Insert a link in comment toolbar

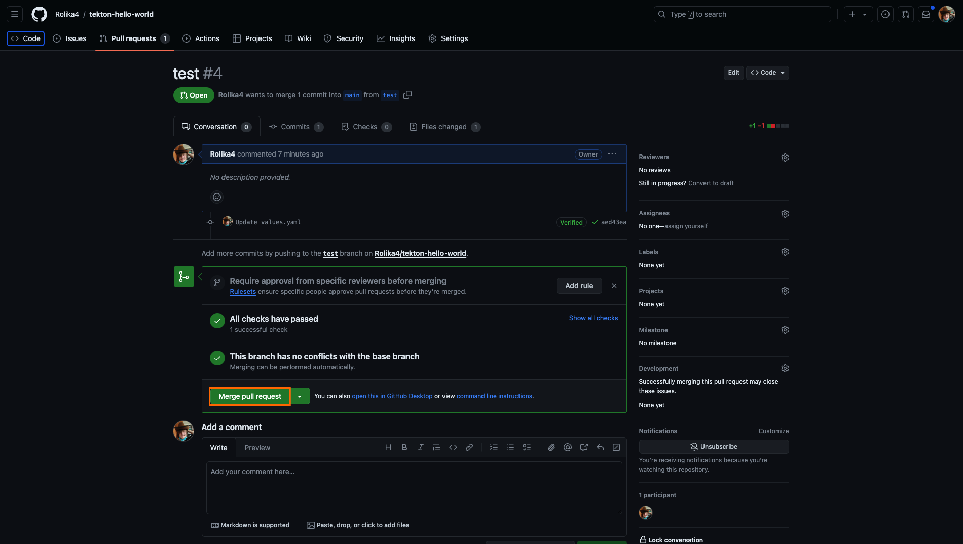click(469, 447)
